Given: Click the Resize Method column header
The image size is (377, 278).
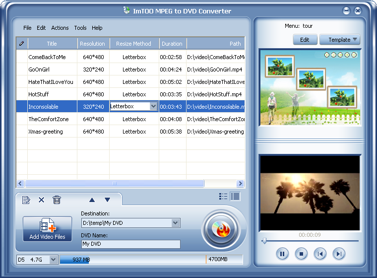Looking at the screenshot, I should click(x=133, y=44).
